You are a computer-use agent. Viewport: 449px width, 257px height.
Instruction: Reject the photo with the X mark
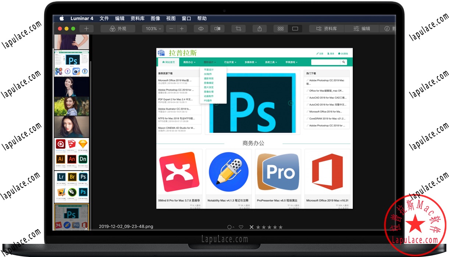coord(252,227)
